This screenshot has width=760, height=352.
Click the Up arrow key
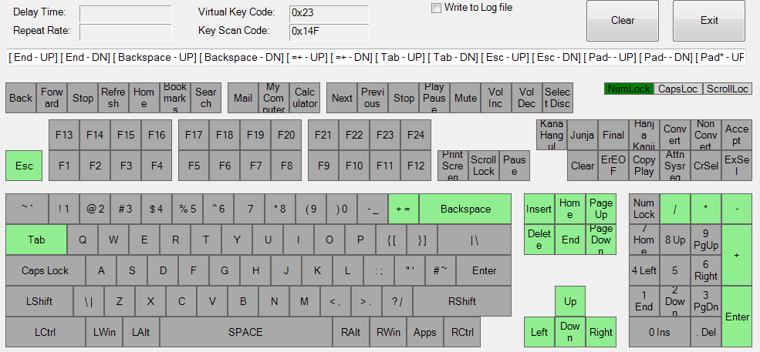click(570, 301)
